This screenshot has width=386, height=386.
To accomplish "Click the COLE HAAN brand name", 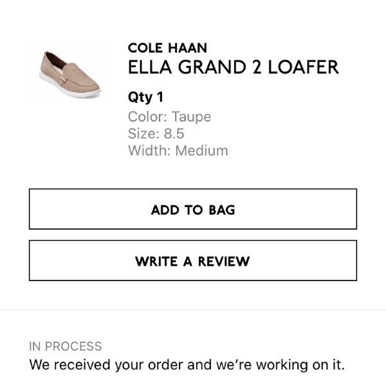I will [167, 48].
